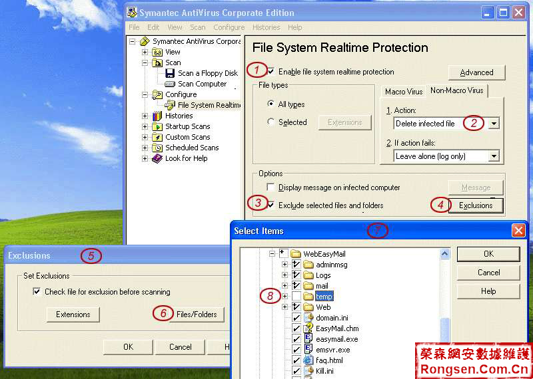The image size is (533, 379).
Task: Click the Startup Scans icon
Action: click(157, 126)
